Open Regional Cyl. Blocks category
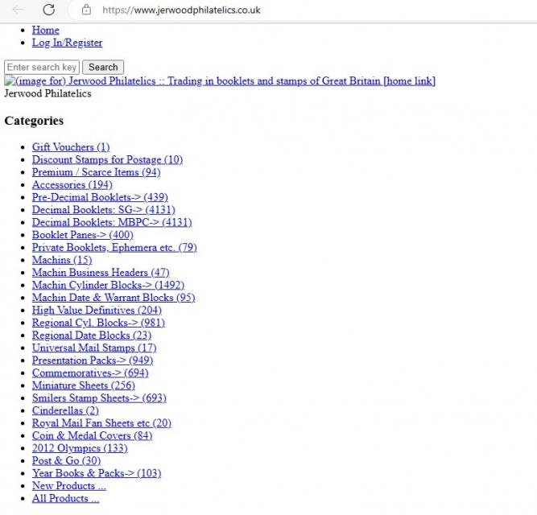The image size is (537, 515). (x=99, y=323)
